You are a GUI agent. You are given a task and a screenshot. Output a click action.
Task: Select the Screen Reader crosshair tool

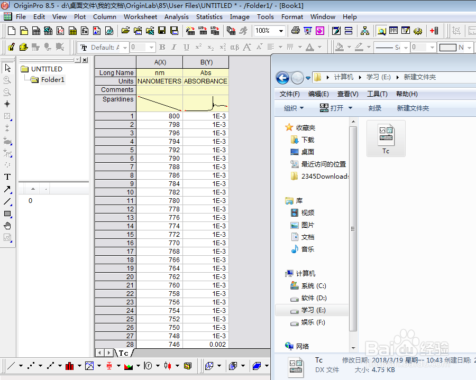[x=7, y=104]
